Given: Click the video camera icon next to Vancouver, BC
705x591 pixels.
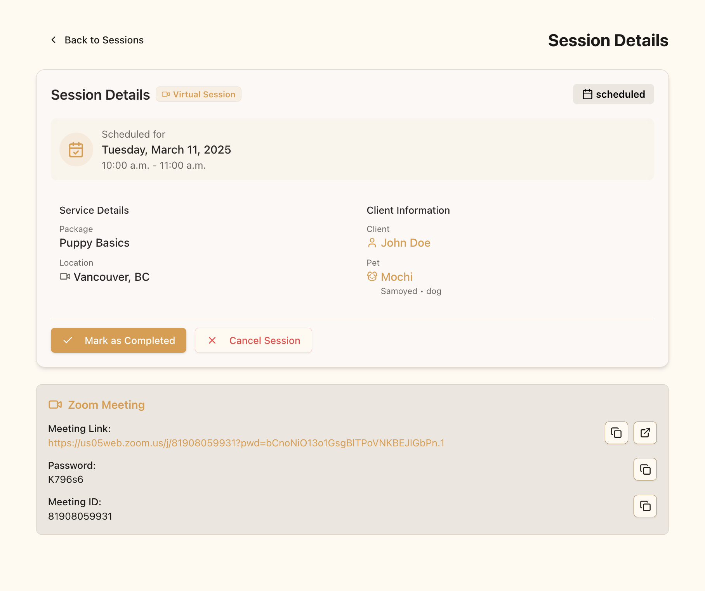Looking at the screenshot, I should pyautogui.click(x=64, y=277).
